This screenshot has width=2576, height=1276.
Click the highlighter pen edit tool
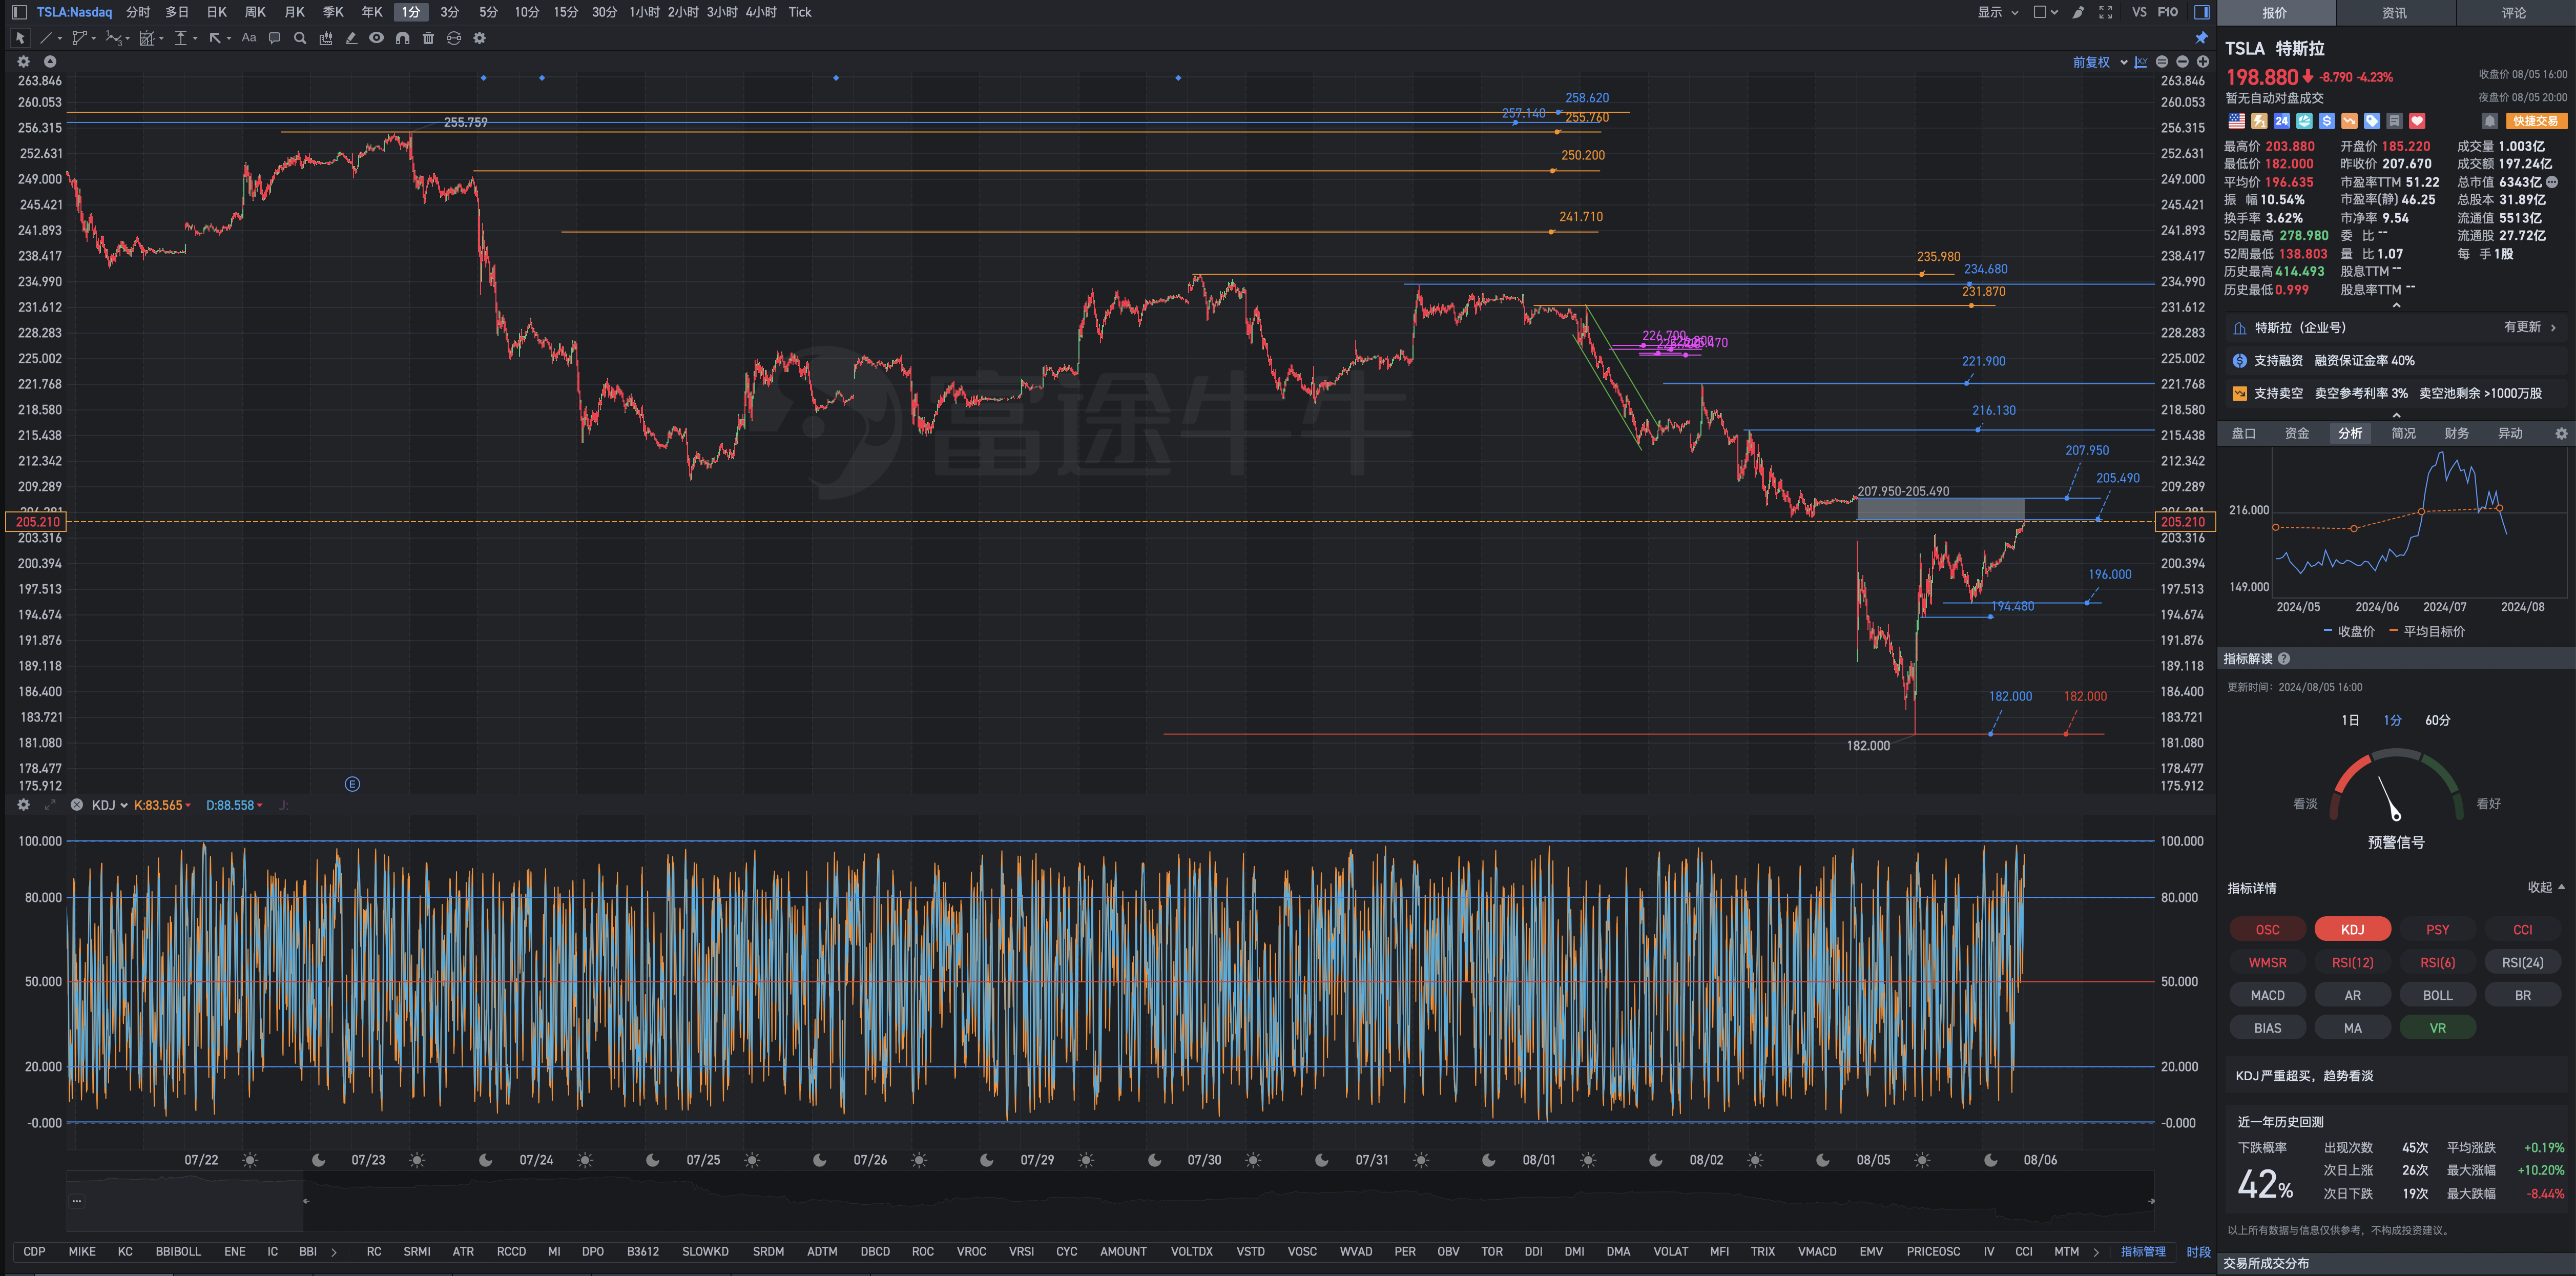click(x=351, y=38)
